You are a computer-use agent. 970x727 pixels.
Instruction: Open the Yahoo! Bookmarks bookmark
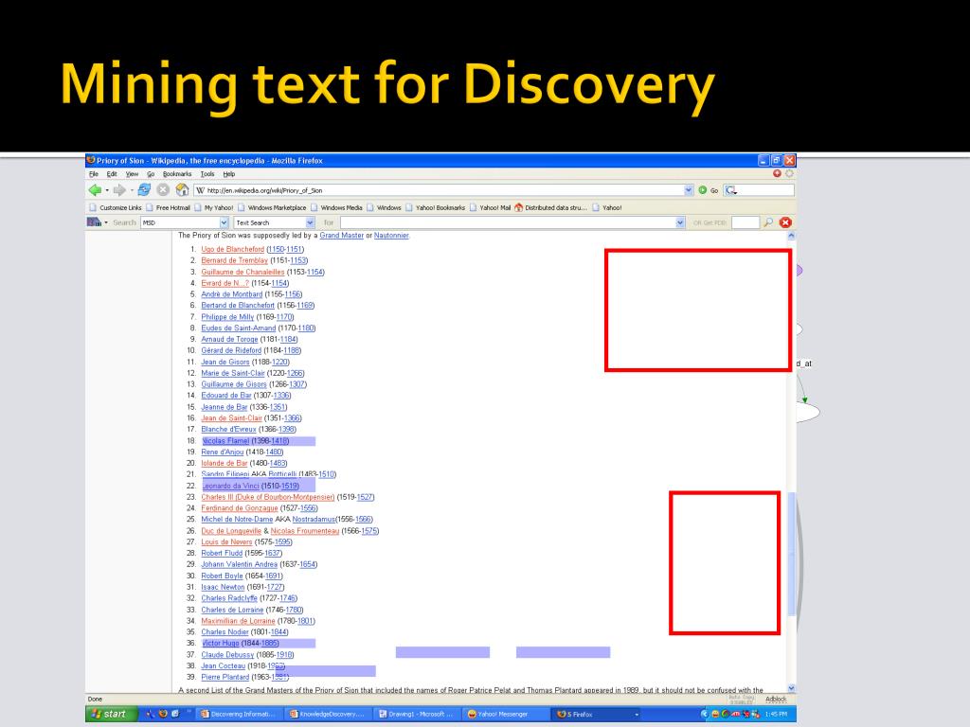pos(436,207)
